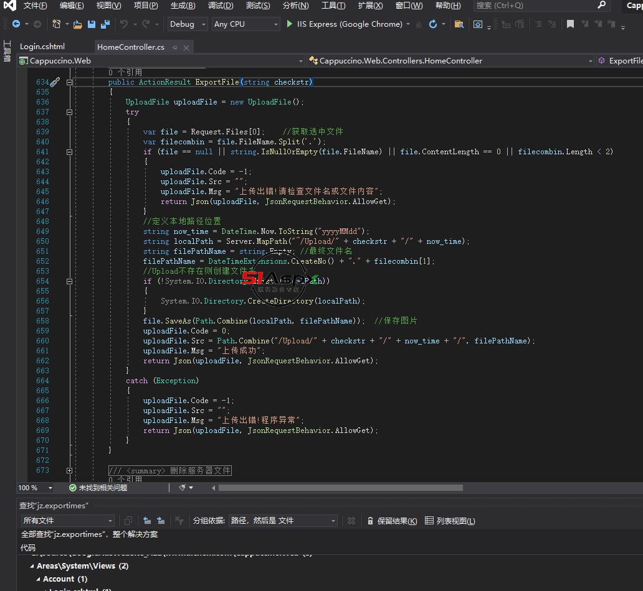Image resolution: width=643 pixels, height=591 pixels.
Task: Click the go to previous result icon
Action: 147,521
